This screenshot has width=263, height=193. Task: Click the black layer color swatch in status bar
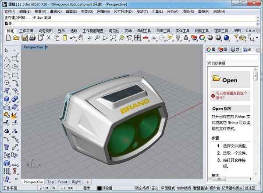99,188
